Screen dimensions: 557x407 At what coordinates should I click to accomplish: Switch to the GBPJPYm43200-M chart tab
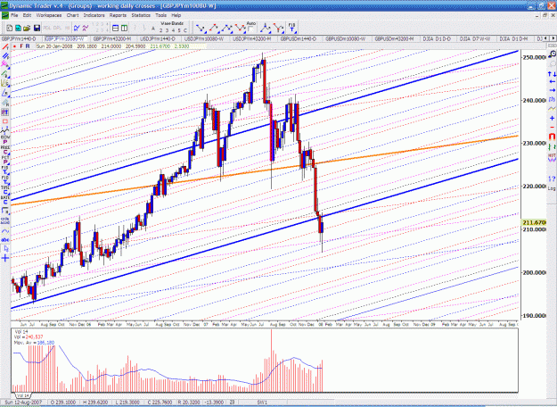click(x=113, y=38)
